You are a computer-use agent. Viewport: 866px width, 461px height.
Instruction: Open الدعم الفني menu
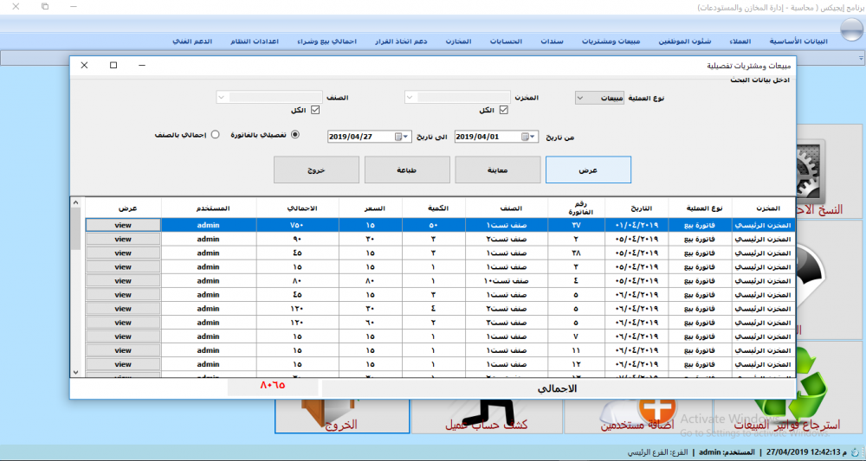(193, 42)
